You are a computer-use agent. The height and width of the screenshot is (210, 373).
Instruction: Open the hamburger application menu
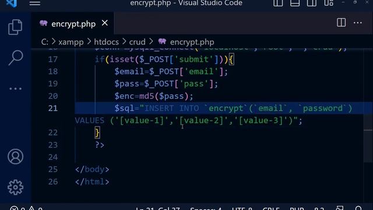[x=35, y=3]
